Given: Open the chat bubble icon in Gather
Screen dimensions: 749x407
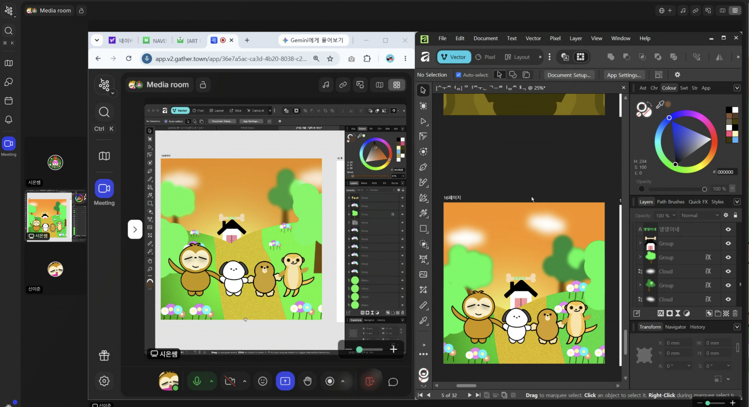Looking at the screenshot, I should click(x=393, y=382).
